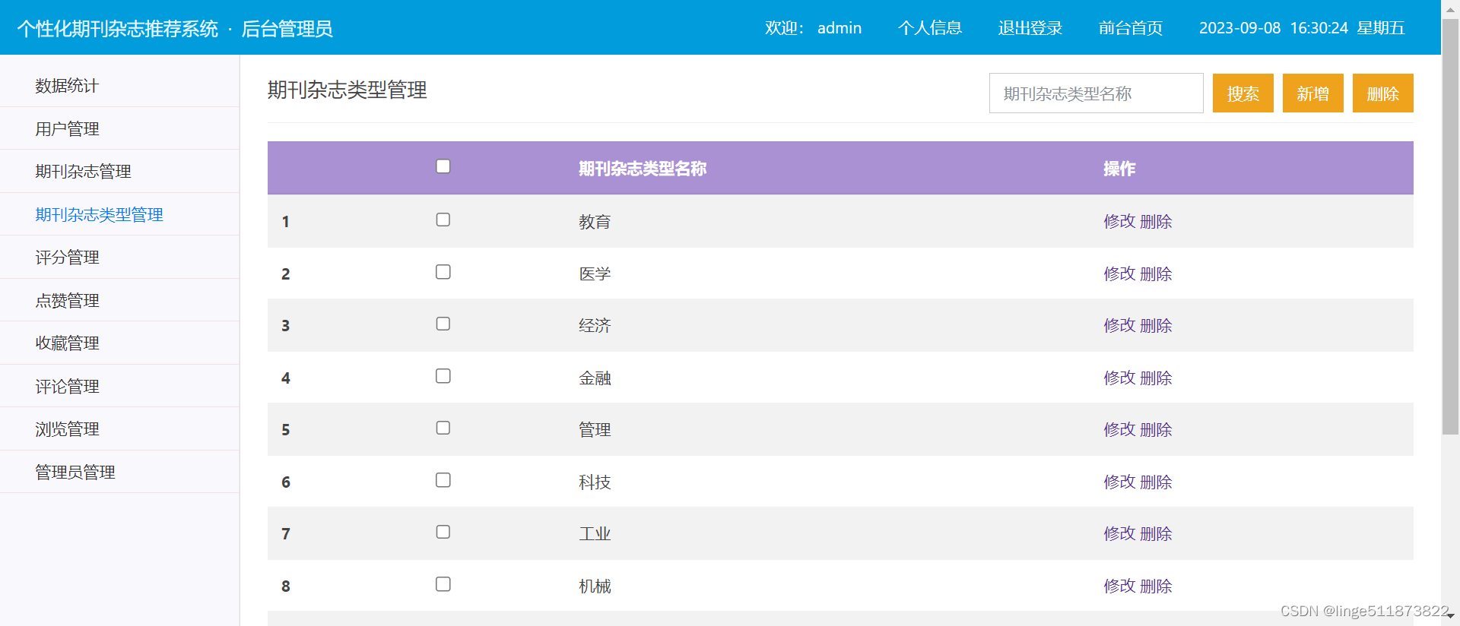Click the 操作 column header
1460x626 pixels.
[1119, 169]
